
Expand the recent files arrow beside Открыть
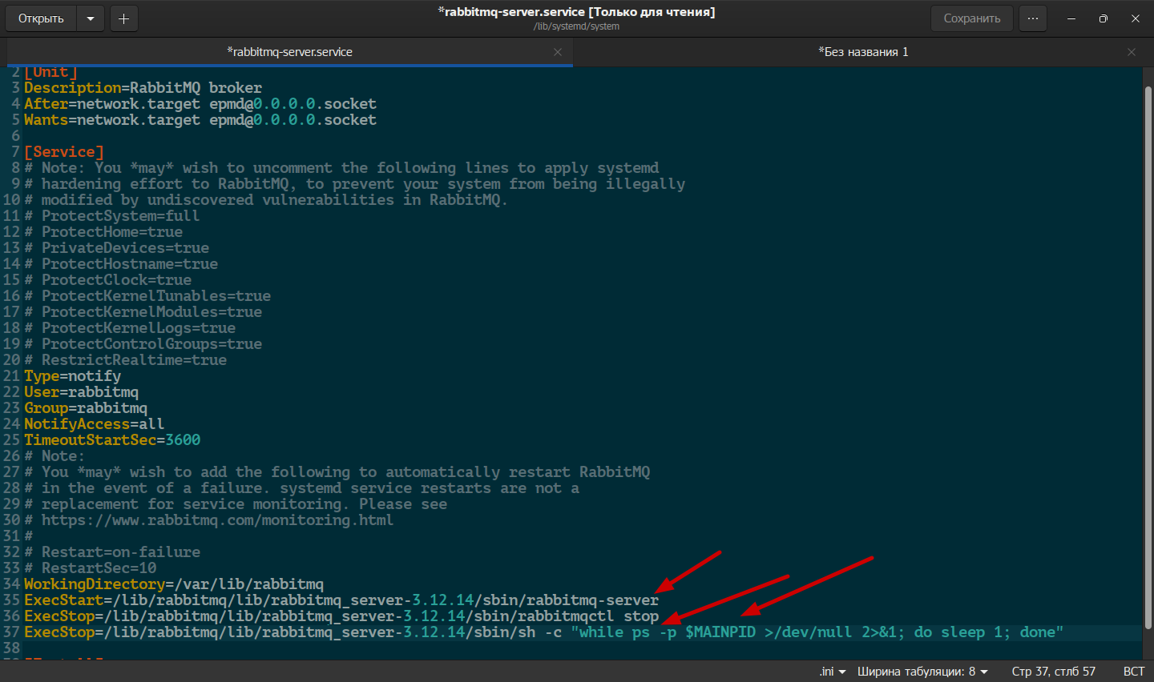pyautogui.click(x=91, y=18)
